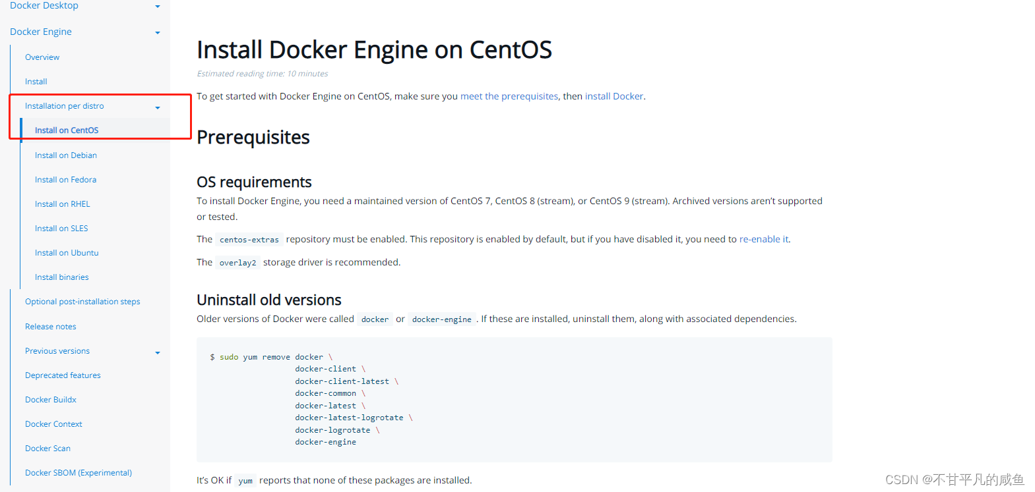Open the Overview sidebar page
Viewport: 1035px width, 492px height.
(42, 57)
